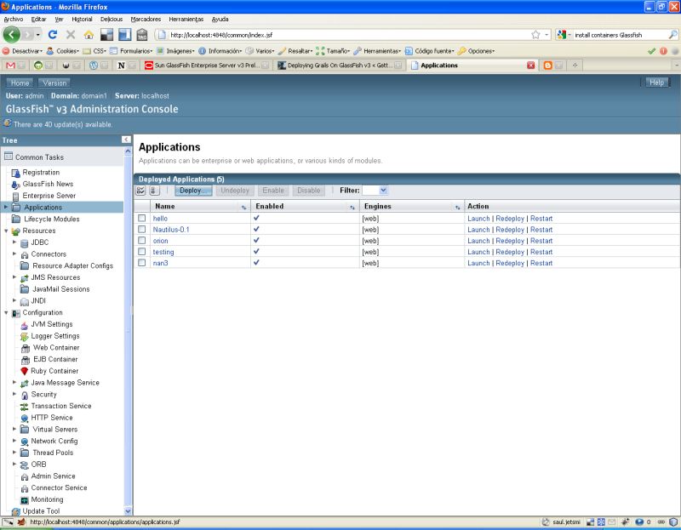
Task: Collapse the Configuration tree node
Action: pos(6,312)
